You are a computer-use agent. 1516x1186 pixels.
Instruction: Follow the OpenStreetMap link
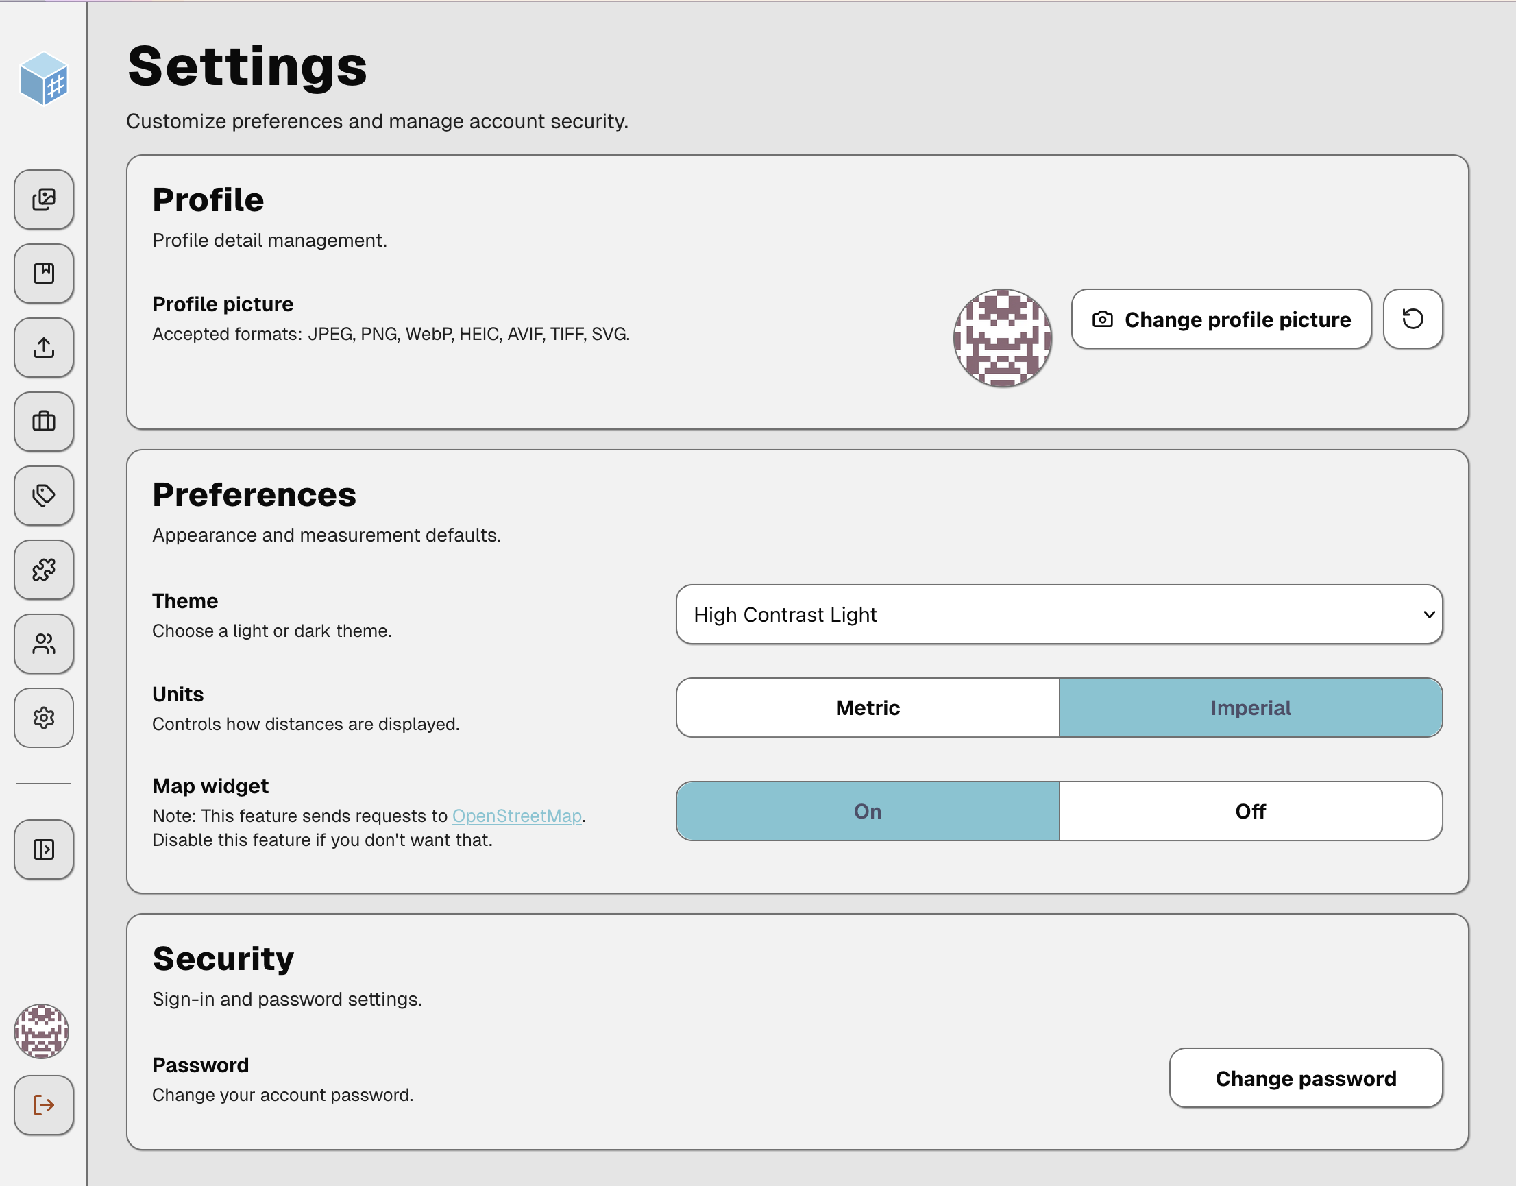[517, 816]
